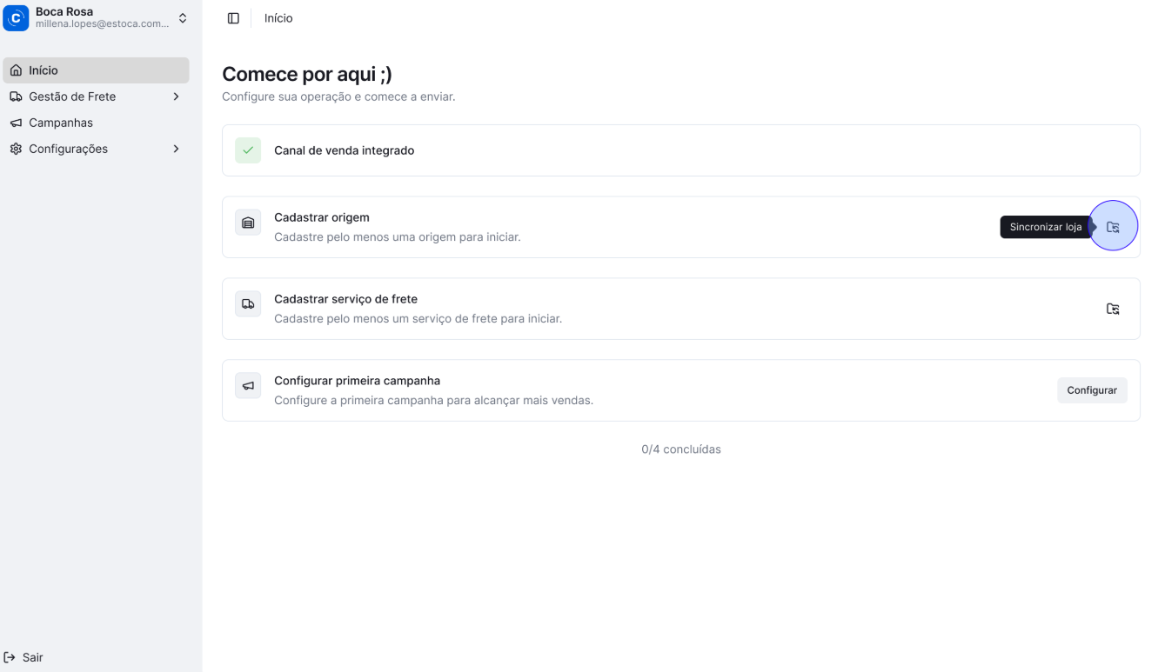1158x672 pixels.
Task: Click the Sair logout link
Action: [x=33, y=657]
